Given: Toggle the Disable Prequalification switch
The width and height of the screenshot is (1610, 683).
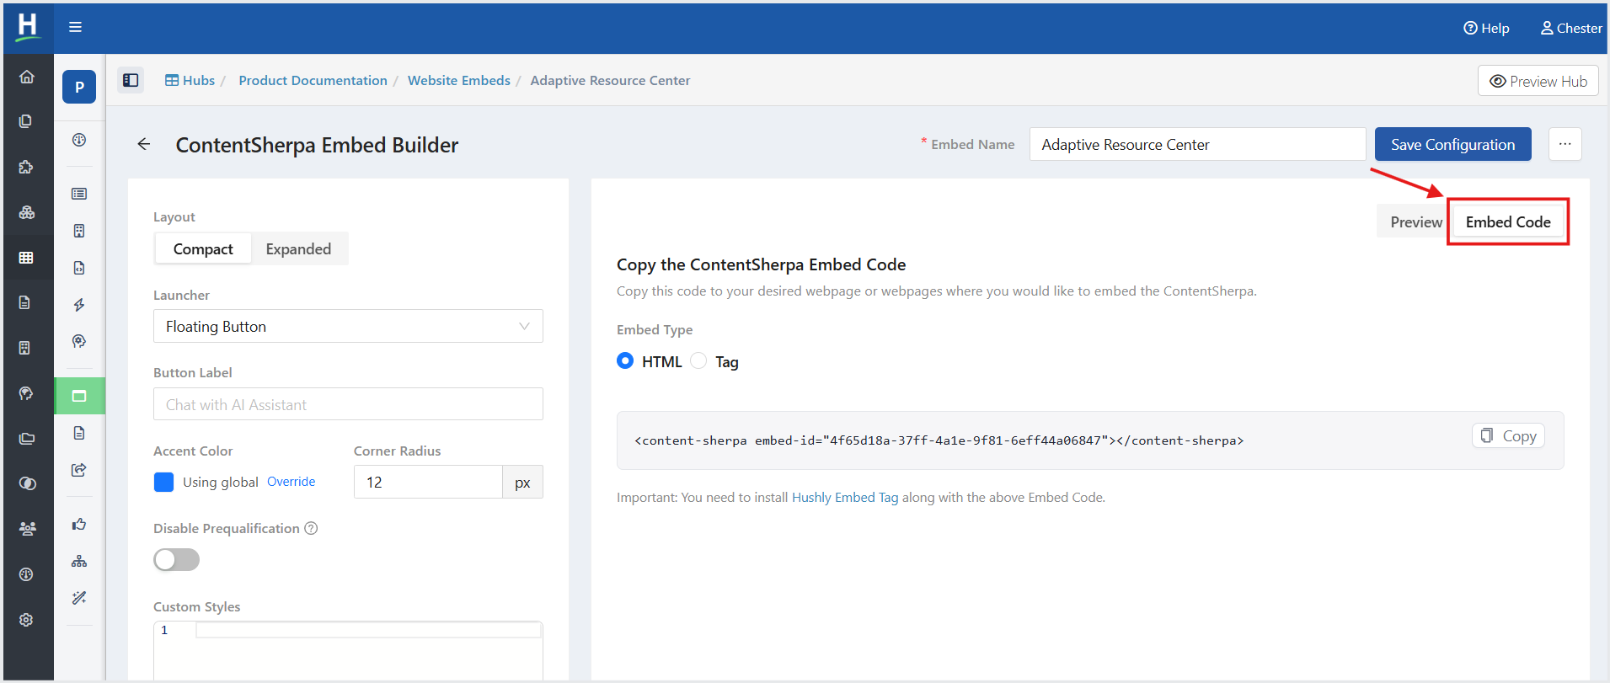Looking at the screenshot, I should point(177,560).
